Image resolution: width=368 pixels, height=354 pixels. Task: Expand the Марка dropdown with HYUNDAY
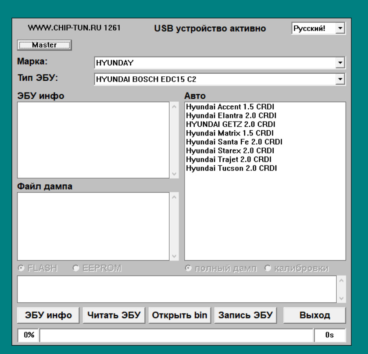[340, 63]
